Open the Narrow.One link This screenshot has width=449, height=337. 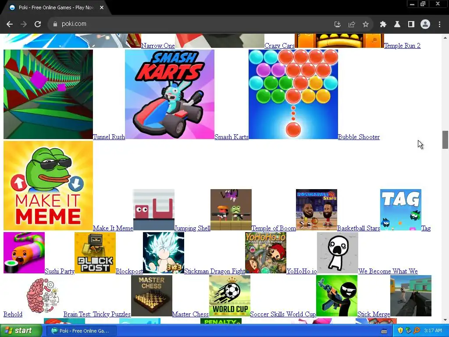158,46
